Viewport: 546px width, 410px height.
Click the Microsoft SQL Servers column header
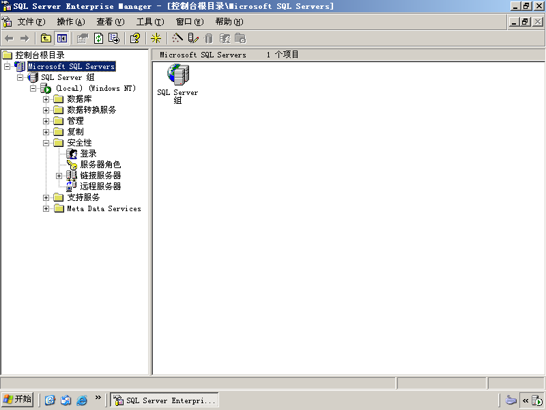click(x=203, y=55)
